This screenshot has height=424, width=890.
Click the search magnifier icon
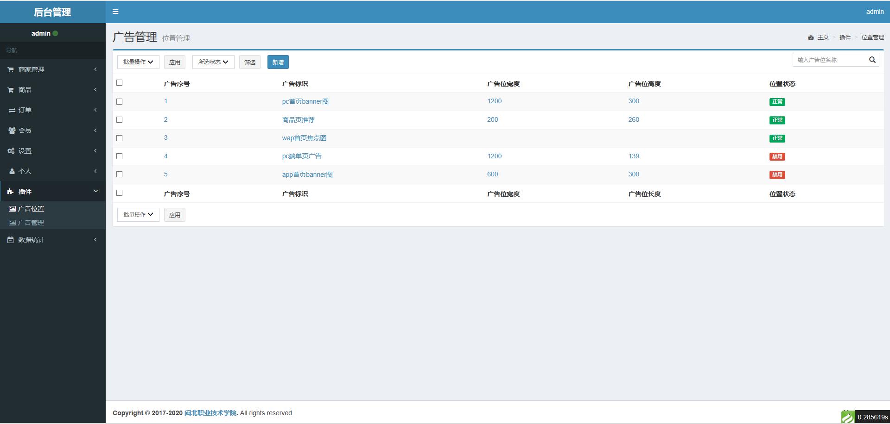pyautogui.click(x=872, y=60)
